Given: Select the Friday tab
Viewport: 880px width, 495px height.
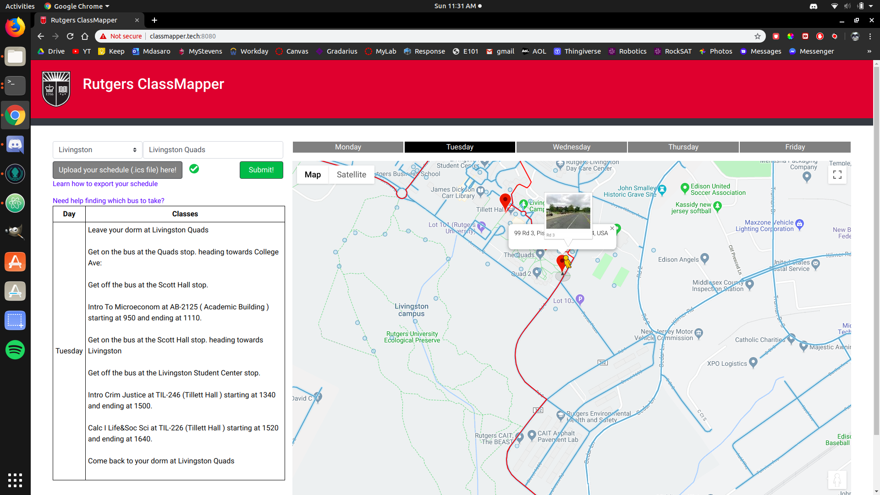Looking at the screenshot, I should (795, 147).
